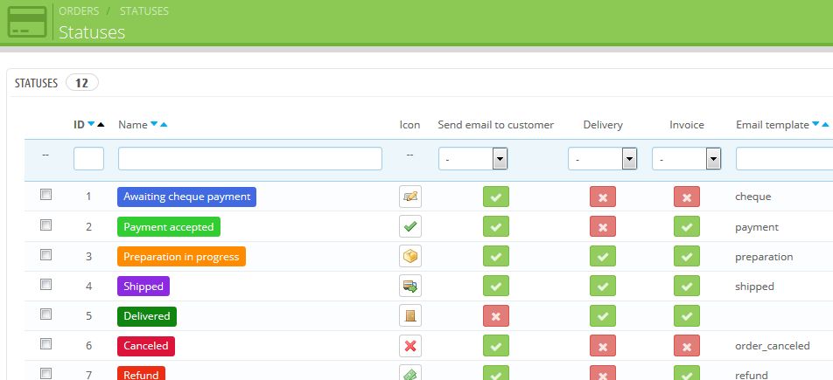Toggle delivery for Shipped status
Viewport: 833px width, 380px height.
pyautogui.click(x=602, y=286)
